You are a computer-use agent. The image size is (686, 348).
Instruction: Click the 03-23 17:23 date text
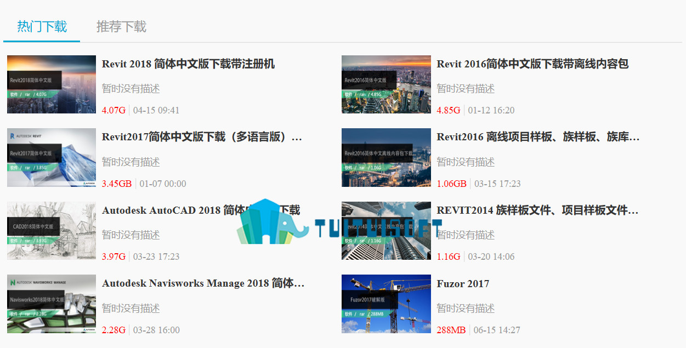pos(156,256)
